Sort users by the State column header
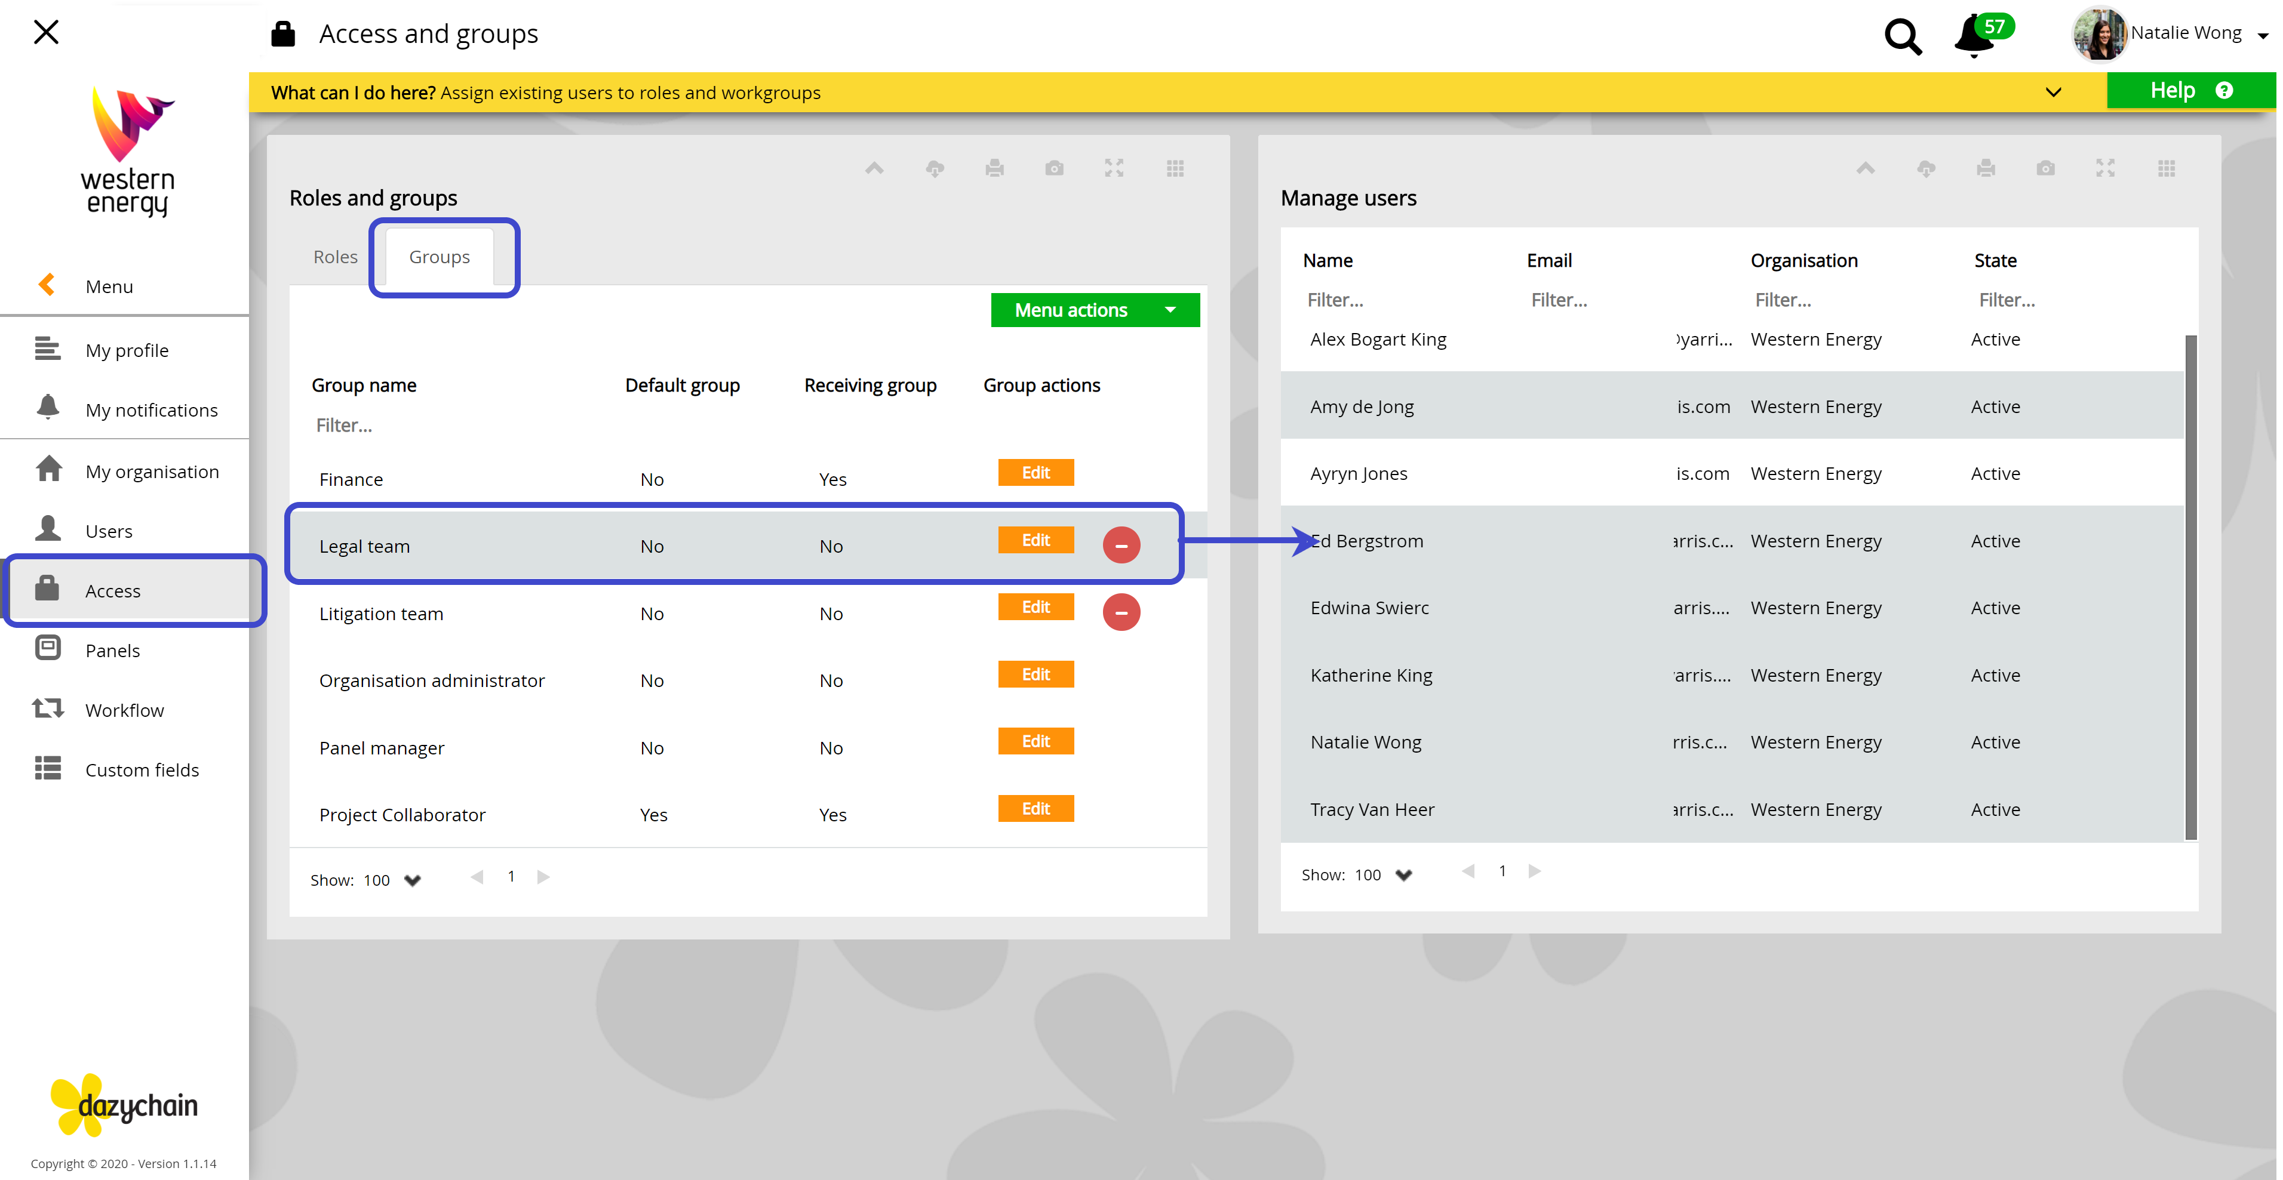 [1995, 260]
